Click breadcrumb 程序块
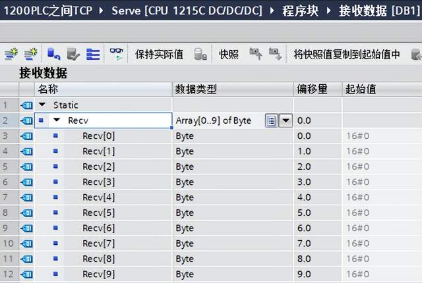Screen dimensions: 422x283 tap(301, 11)
